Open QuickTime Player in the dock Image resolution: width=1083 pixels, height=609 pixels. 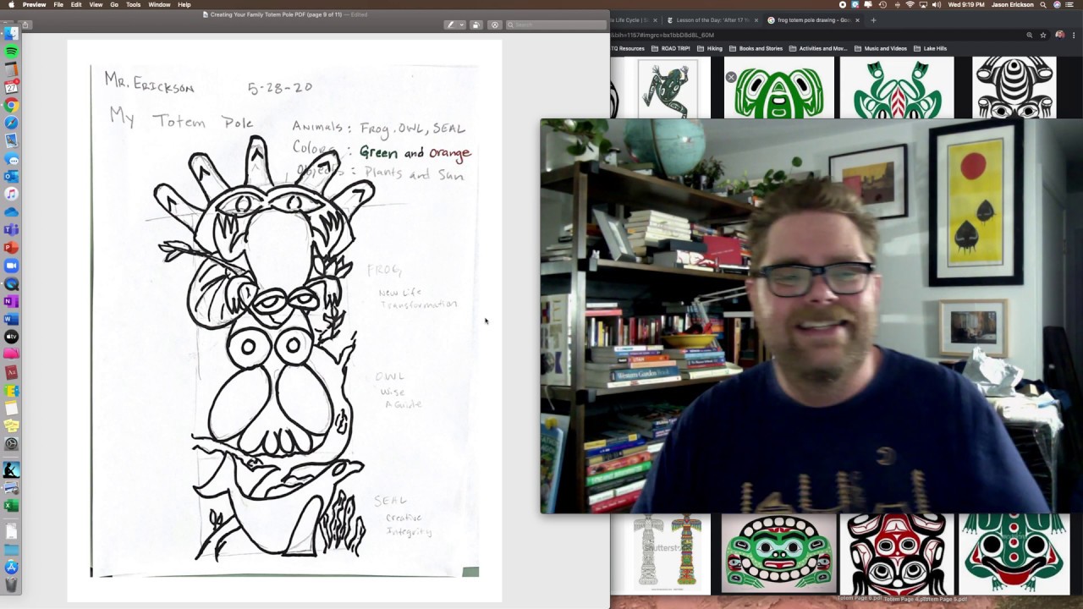11,283
